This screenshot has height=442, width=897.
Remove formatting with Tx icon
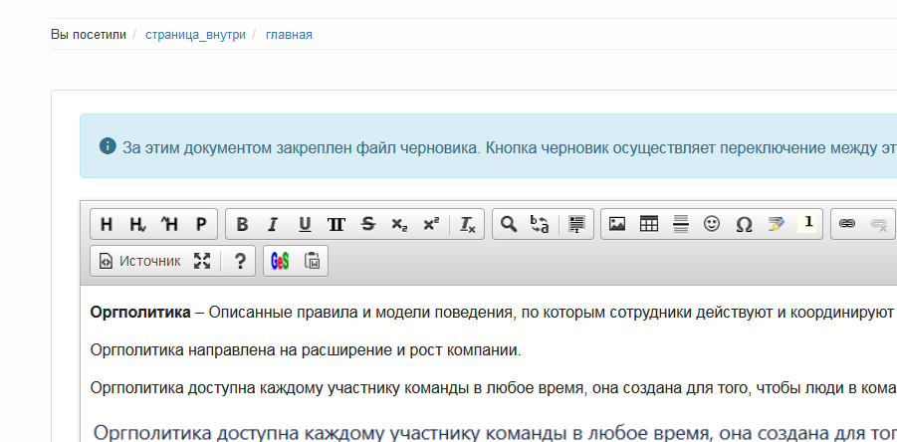(468, 224)
